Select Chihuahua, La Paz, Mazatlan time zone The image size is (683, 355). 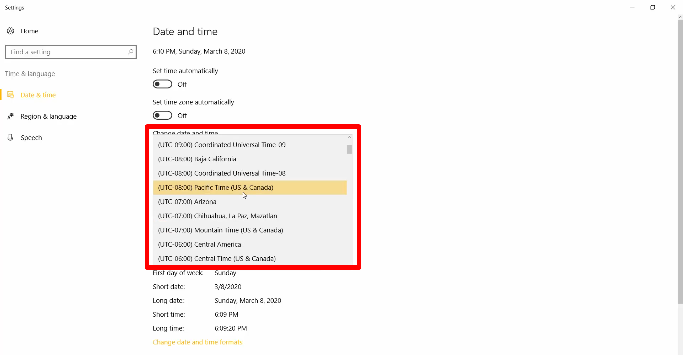(218, 216)
